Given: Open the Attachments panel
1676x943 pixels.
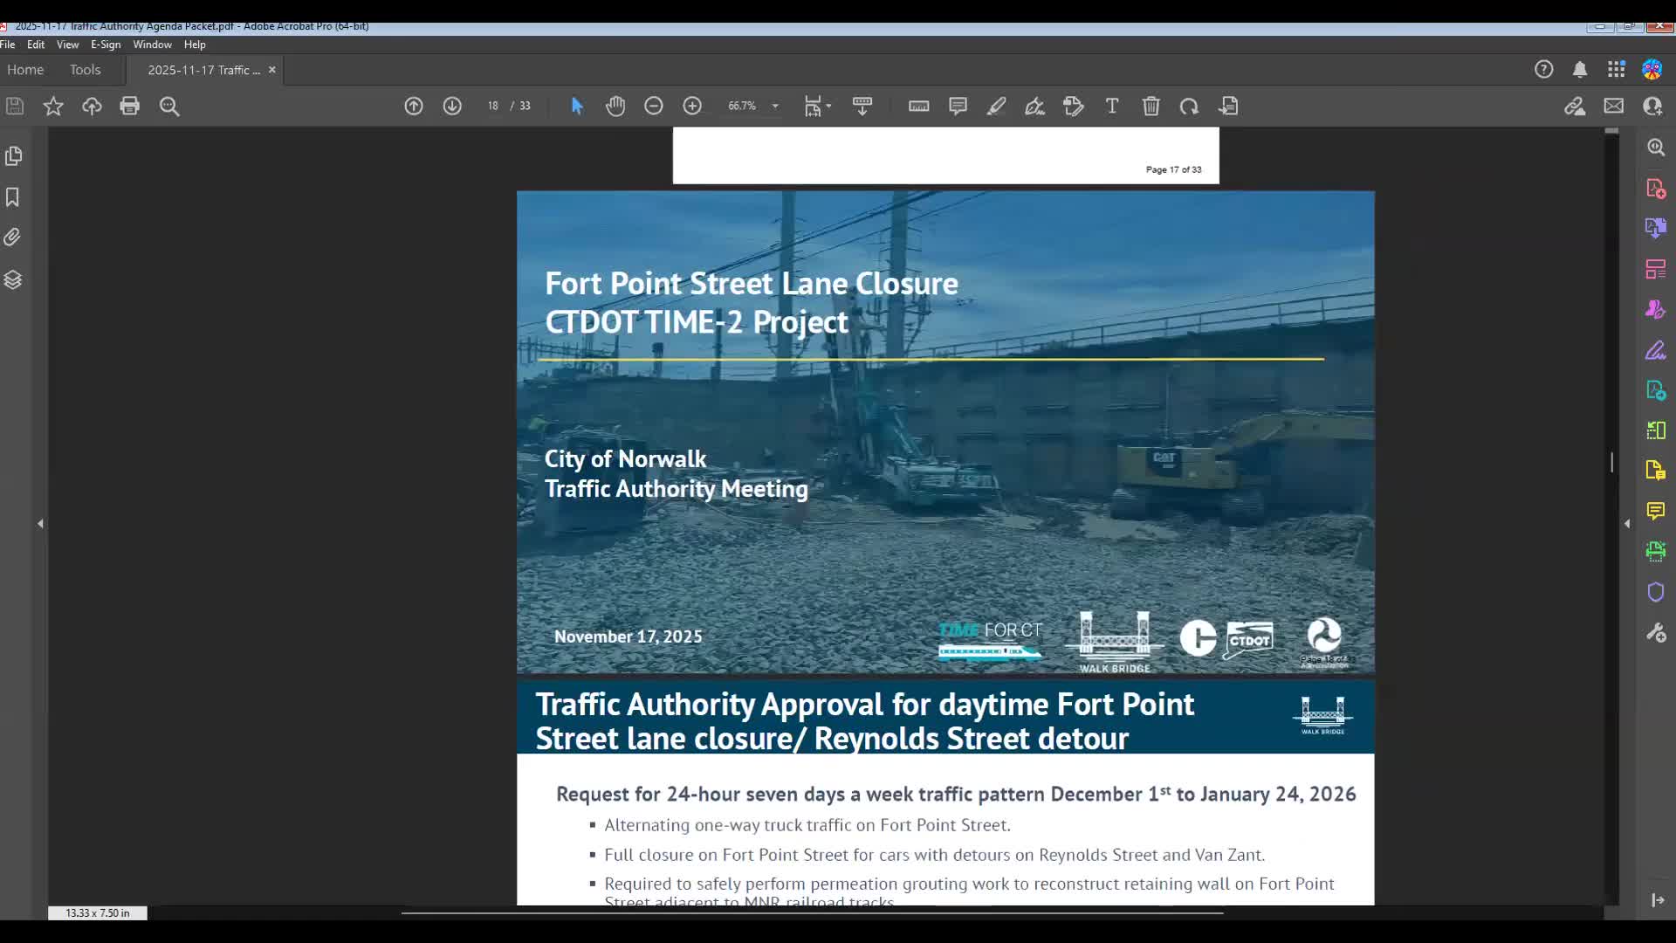Looking at the screenshot, I should click(12, 237).
